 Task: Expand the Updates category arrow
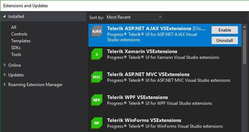pyautogui.click(x=5, y=75)
